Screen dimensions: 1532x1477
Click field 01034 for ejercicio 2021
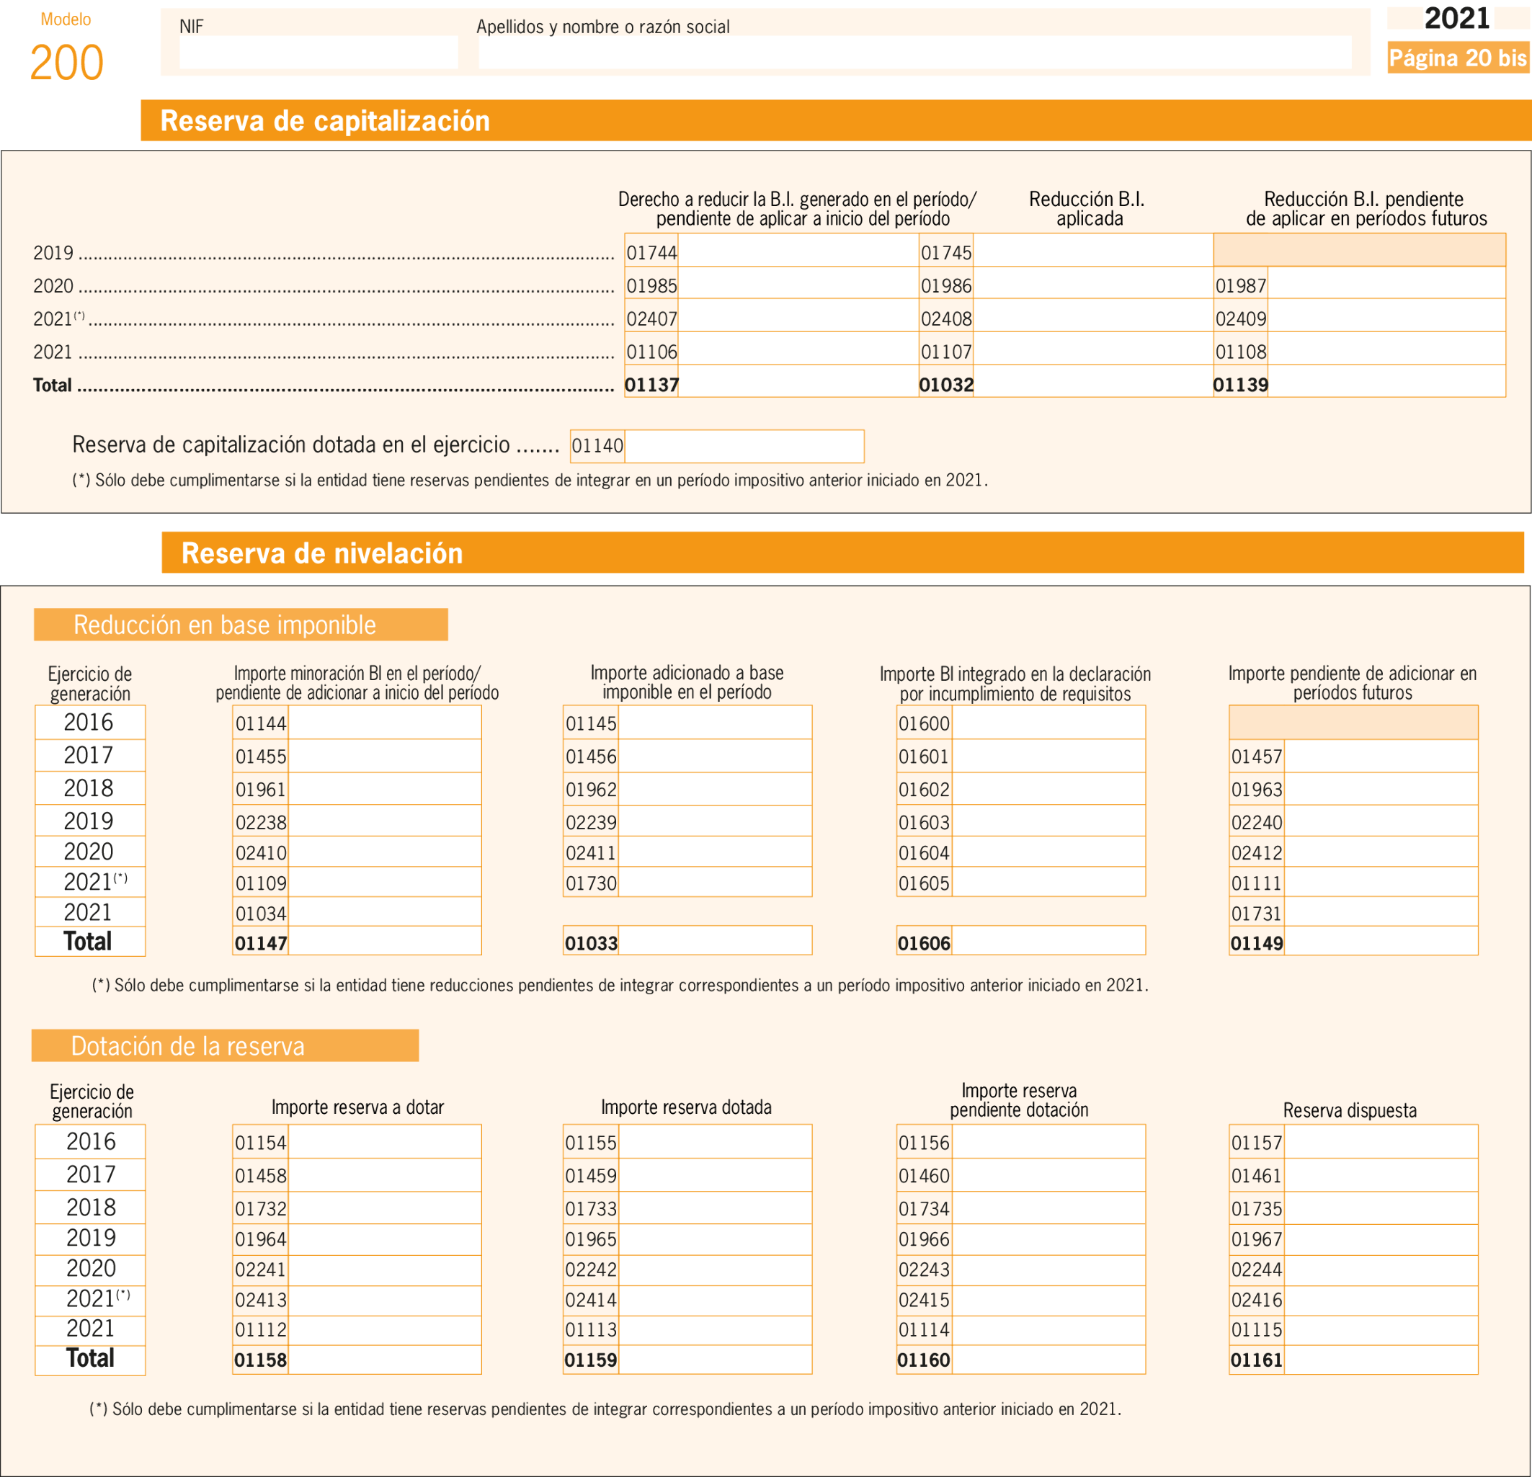pos(385,911)
